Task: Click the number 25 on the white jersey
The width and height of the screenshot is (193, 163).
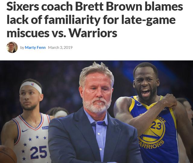Action: (x=38, y=152)
